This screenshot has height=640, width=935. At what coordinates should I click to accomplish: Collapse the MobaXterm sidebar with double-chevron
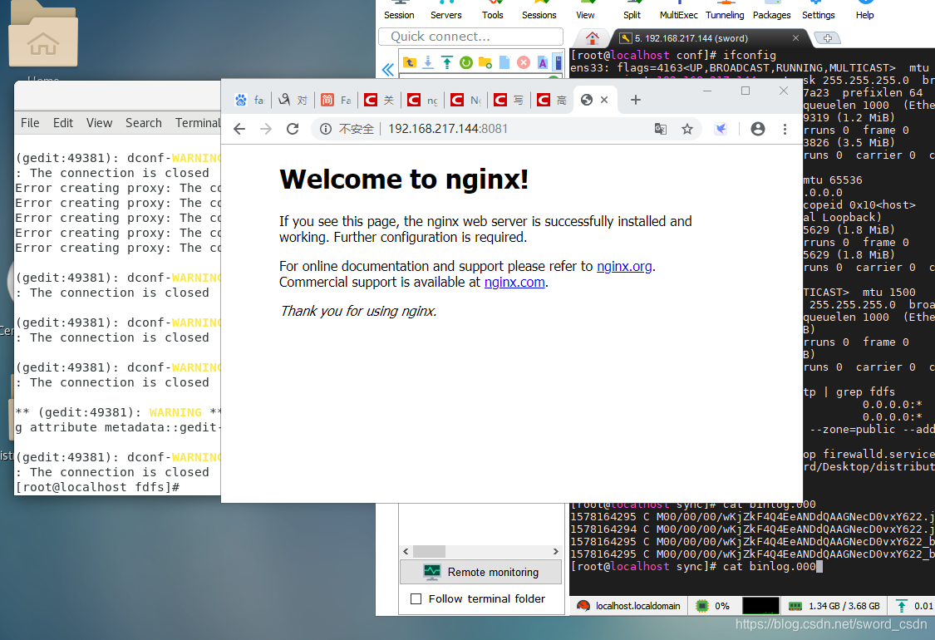pyautogui.click(x=387, y=70)
